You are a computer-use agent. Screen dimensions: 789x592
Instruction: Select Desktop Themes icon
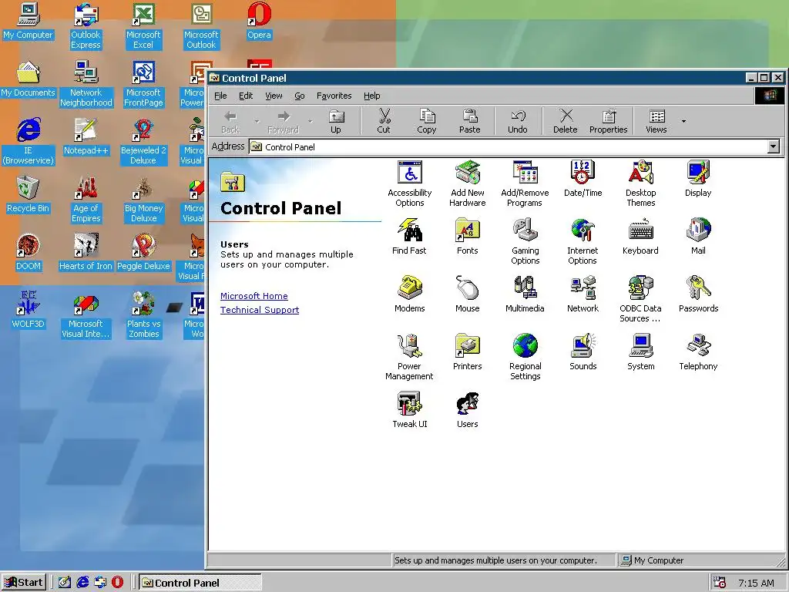point(640,173)
